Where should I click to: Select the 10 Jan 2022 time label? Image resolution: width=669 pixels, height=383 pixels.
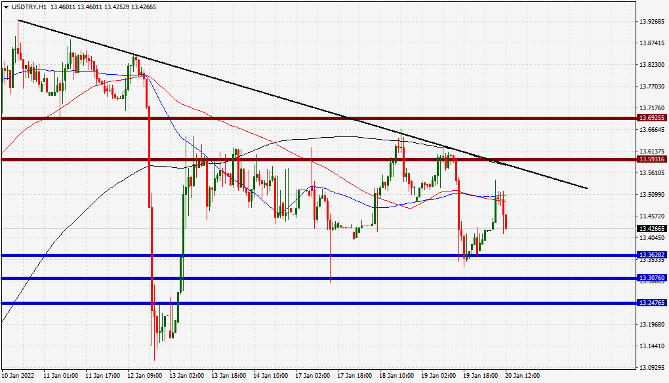(x=18, y=376)
